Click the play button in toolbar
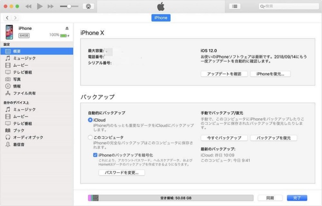The width and height of the screenshot is (322, 206). coord(40,6)
